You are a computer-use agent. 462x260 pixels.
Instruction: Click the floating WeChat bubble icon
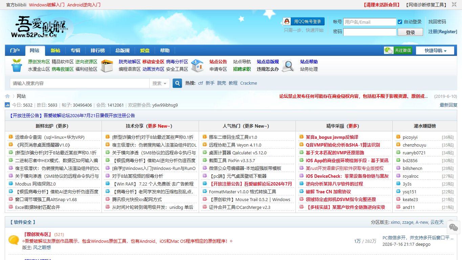pos(454,227)
